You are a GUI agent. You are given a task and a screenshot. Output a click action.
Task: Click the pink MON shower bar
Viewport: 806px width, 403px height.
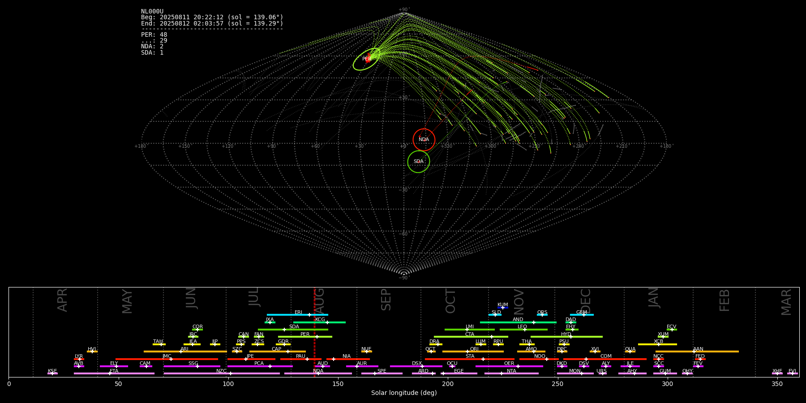coord(575,373)
